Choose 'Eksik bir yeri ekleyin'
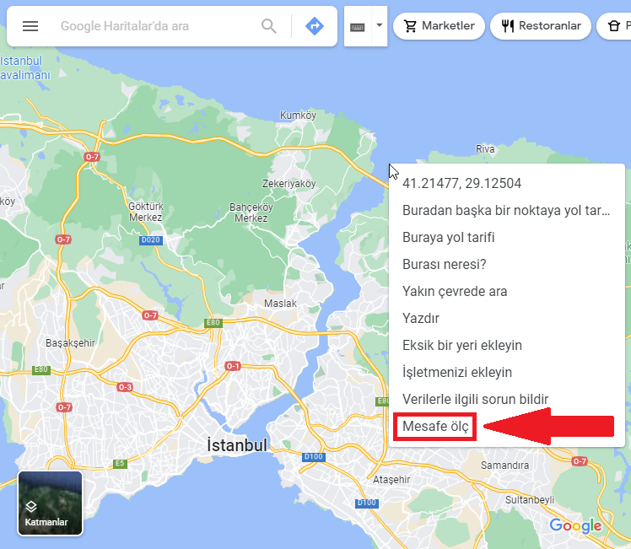631x549 pixels. pyautogui.click(x=506, y=345)
